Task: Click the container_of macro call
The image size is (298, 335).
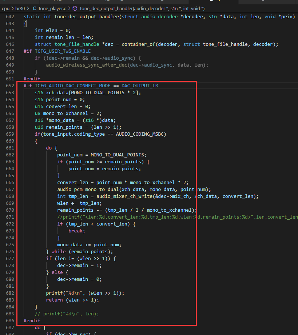Action: pyautogui.click(x=139, y=44)
